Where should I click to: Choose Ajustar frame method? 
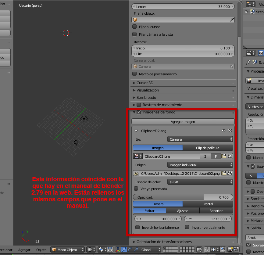tap(183, 211)
